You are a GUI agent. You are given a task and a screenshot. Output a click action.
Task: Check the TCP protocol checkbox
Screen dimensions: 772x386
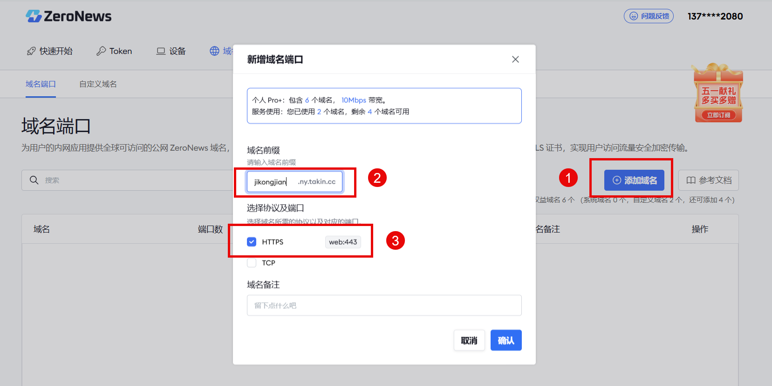click(252, 263)
